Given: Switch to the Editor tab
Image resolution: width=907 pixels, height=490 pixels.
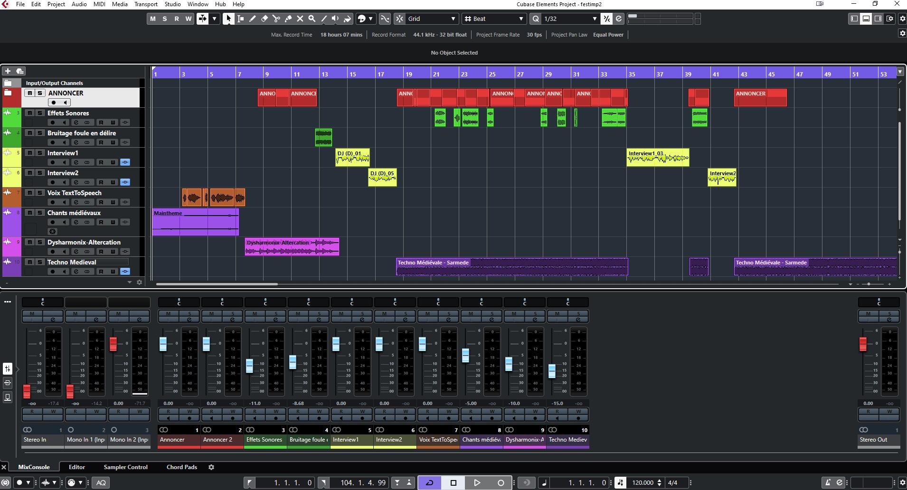Looking at the screenshot, I should coord(77,467).
